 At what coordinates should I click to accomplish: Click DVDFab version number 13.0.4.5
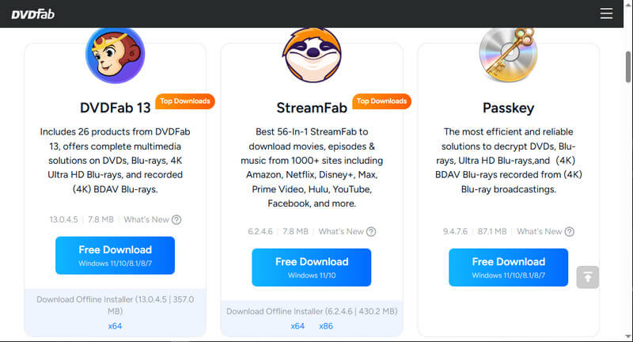click(64, 219)
